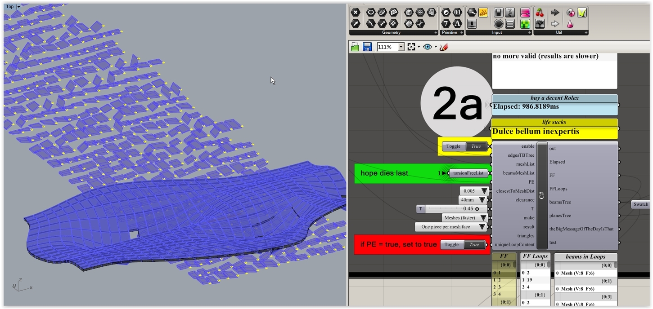Click inside the FF Loops data panel

point(535,278)
